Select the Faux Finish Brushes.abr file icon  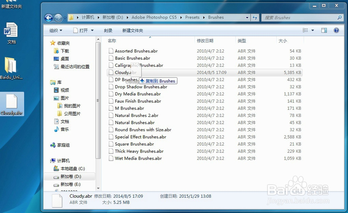111,101
